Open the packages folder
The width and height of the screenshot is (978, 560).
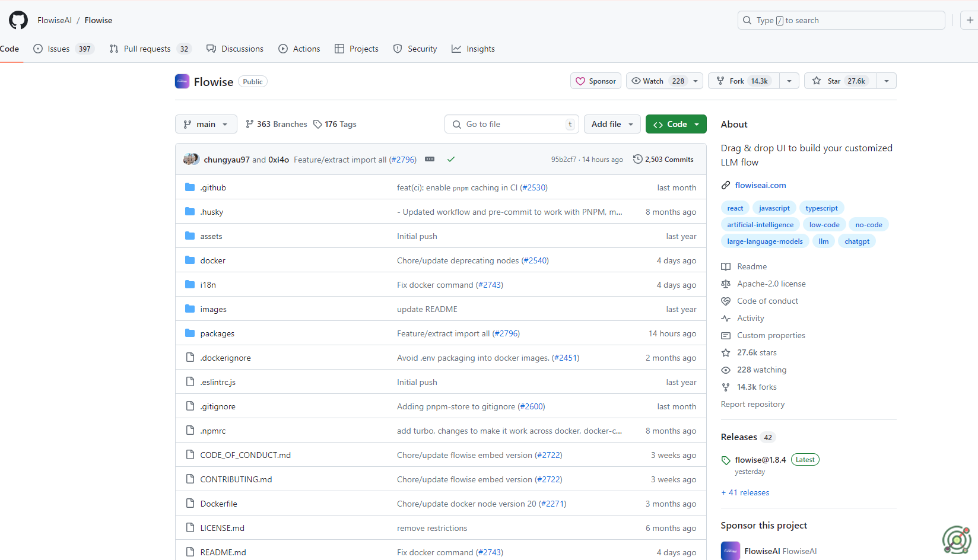coord(217,333)
